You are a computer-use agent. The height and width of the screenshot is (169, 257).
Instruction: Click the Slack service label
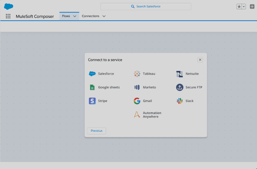pos(189,101)
